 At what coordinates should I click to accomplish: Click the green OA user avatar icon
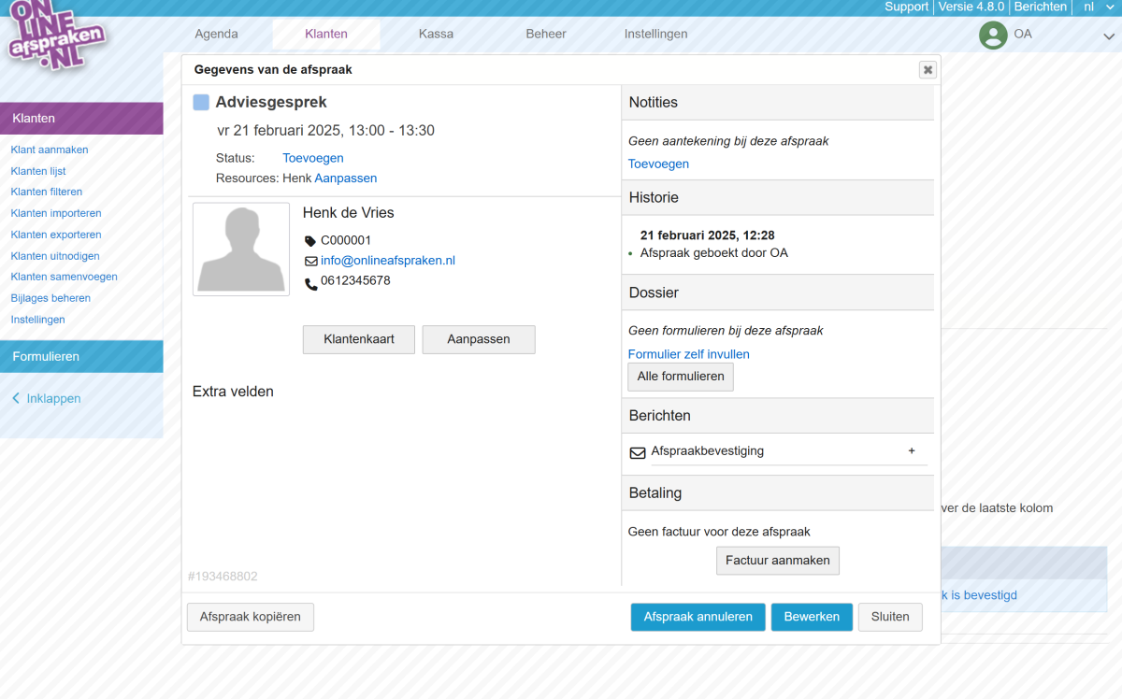(x=993, y=35)
